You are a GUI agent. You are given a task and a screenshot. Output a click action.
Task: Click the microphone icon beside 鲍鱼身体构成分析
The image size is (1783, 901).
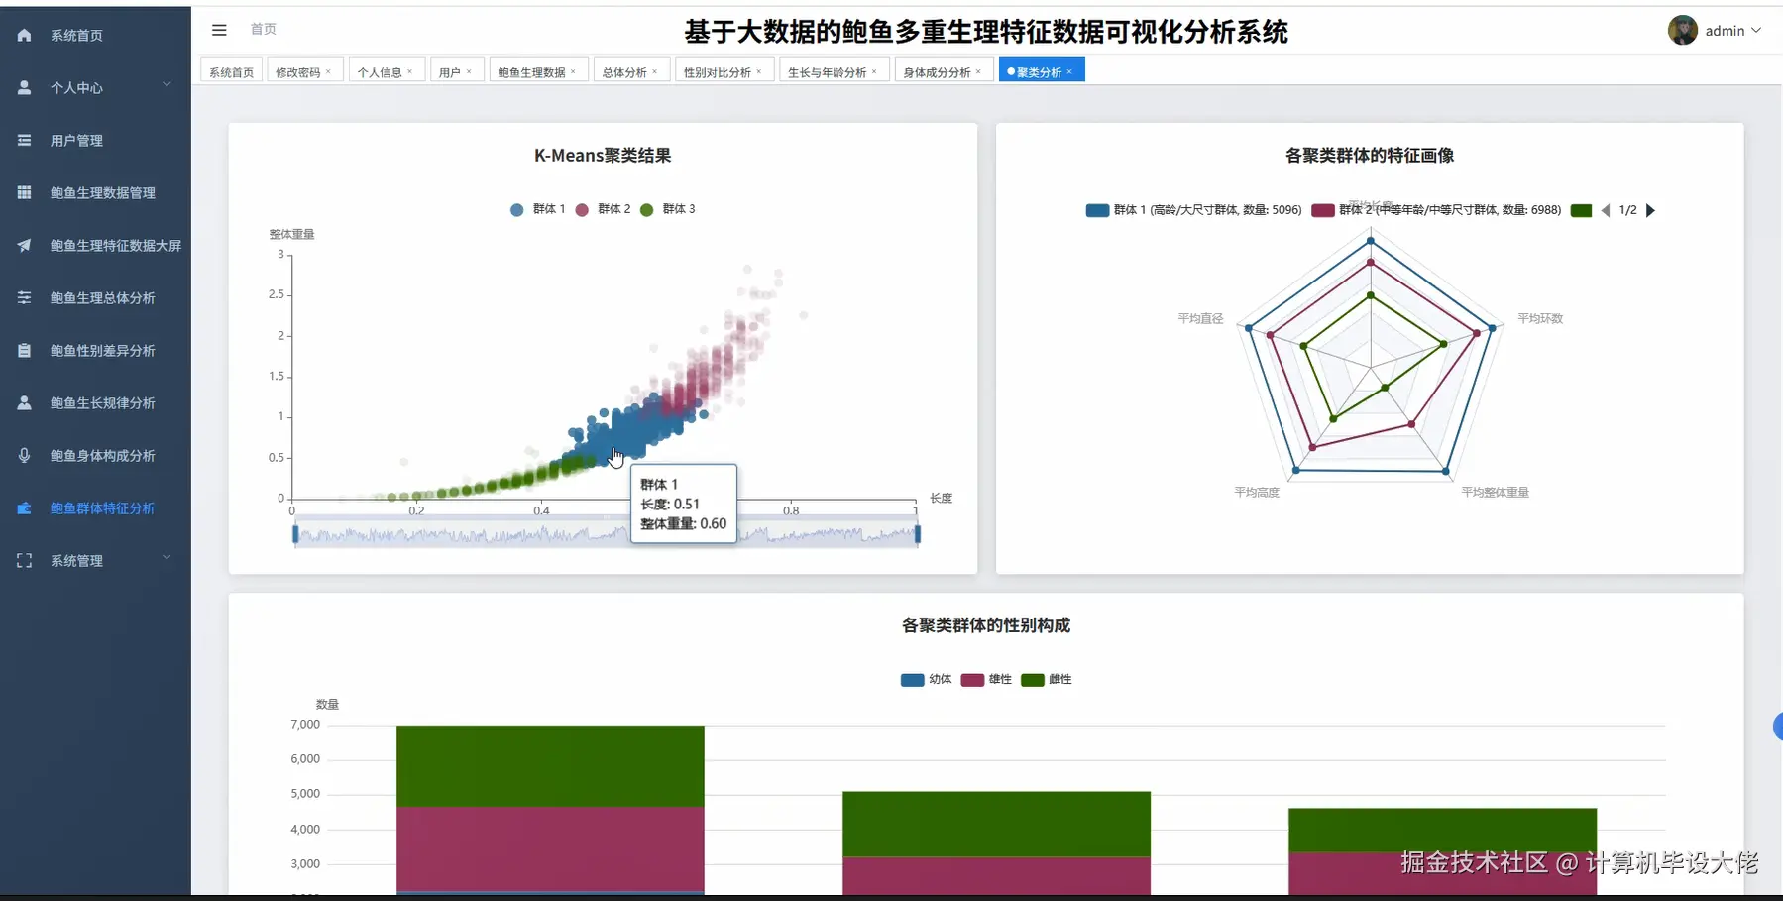tap(24, 455)
